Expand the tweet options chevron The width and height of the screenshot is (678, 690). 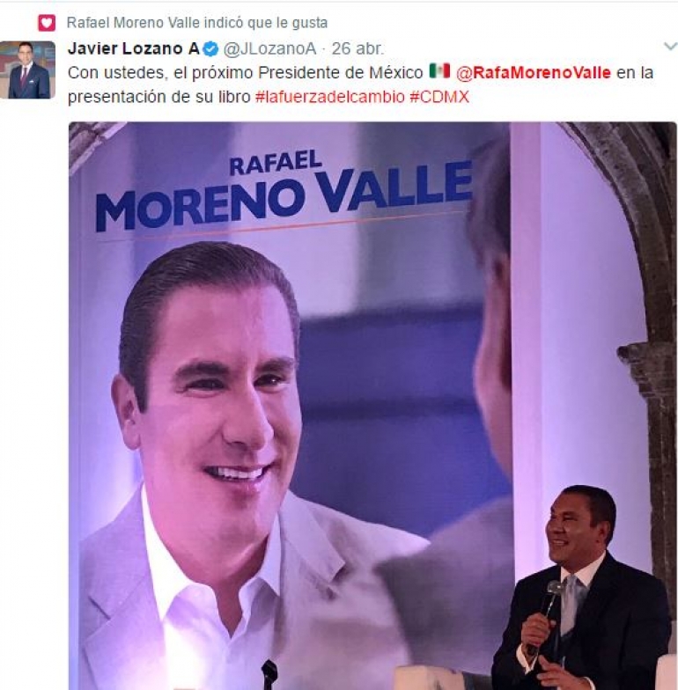(x=671, y=46)
